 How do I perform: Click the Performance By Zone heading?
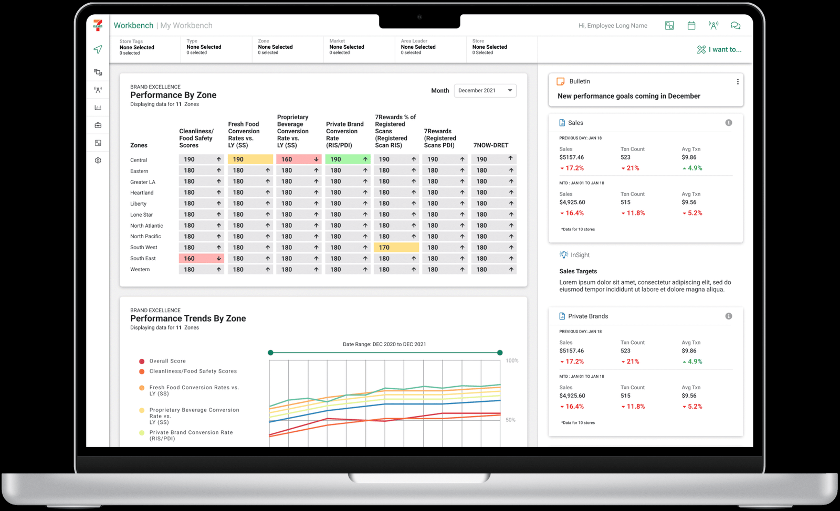coord(173,95)
